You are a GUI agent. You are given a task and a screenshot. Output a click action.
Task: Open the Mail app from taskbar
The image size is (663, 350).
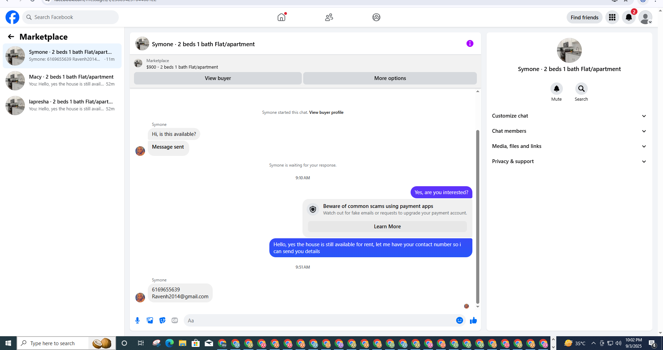coord(209,343)
